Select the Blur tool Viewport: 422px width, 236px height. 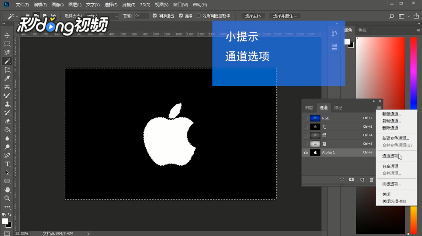7,138
